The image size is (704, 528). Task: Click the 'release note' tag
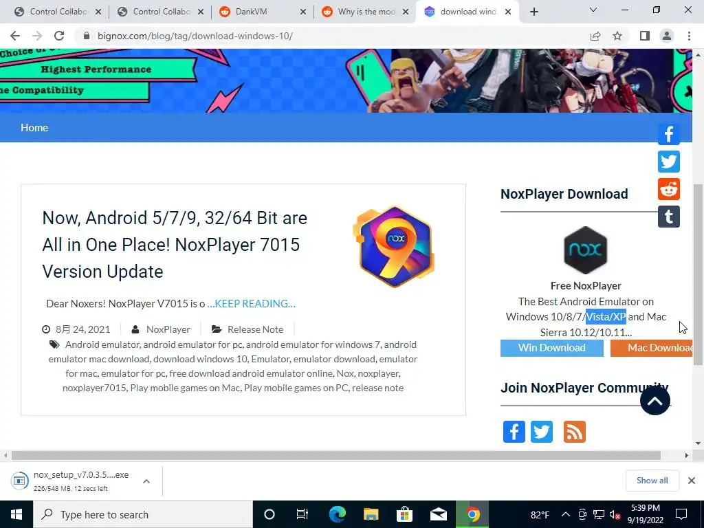pos(377,388)
